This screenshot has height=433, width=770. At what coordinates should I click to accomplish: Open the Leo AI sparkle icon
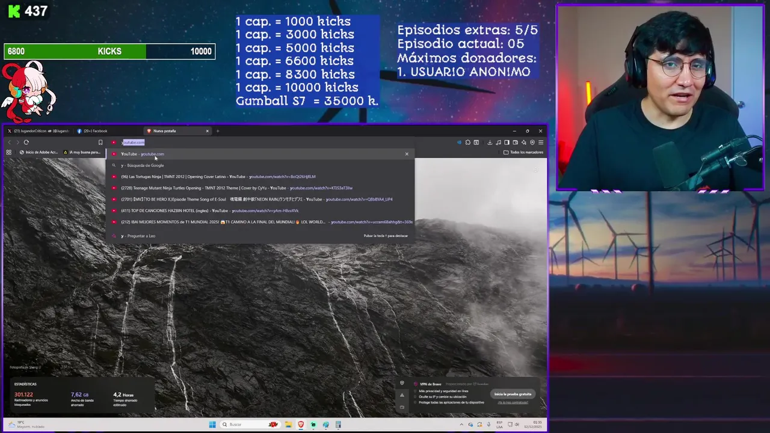523,143
